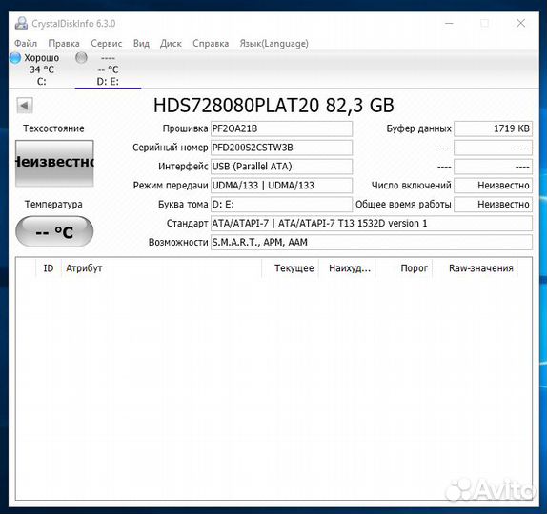Click the 34 °C temperature of drive C:

tap(42, 69)
